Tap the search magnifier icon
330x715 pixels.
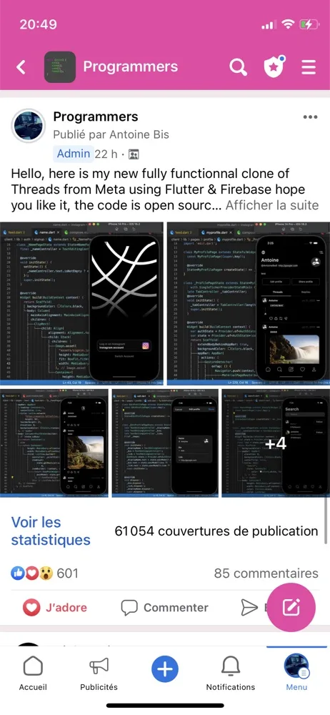pos(238,67)
